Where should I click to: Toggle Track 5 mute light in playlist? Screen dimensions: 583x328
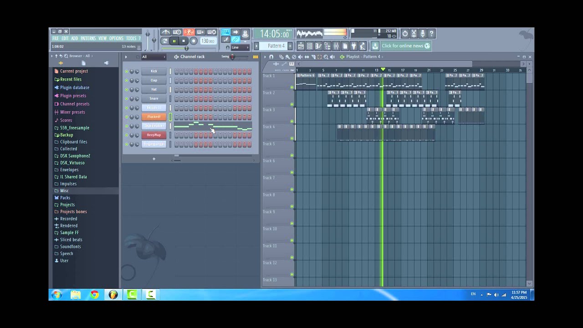pos(292,155)
